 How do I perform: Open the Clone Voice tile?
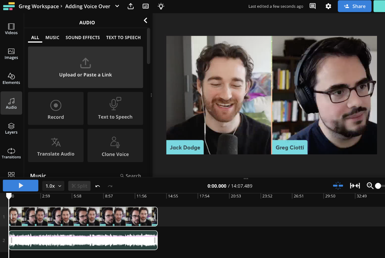point(115,145)
